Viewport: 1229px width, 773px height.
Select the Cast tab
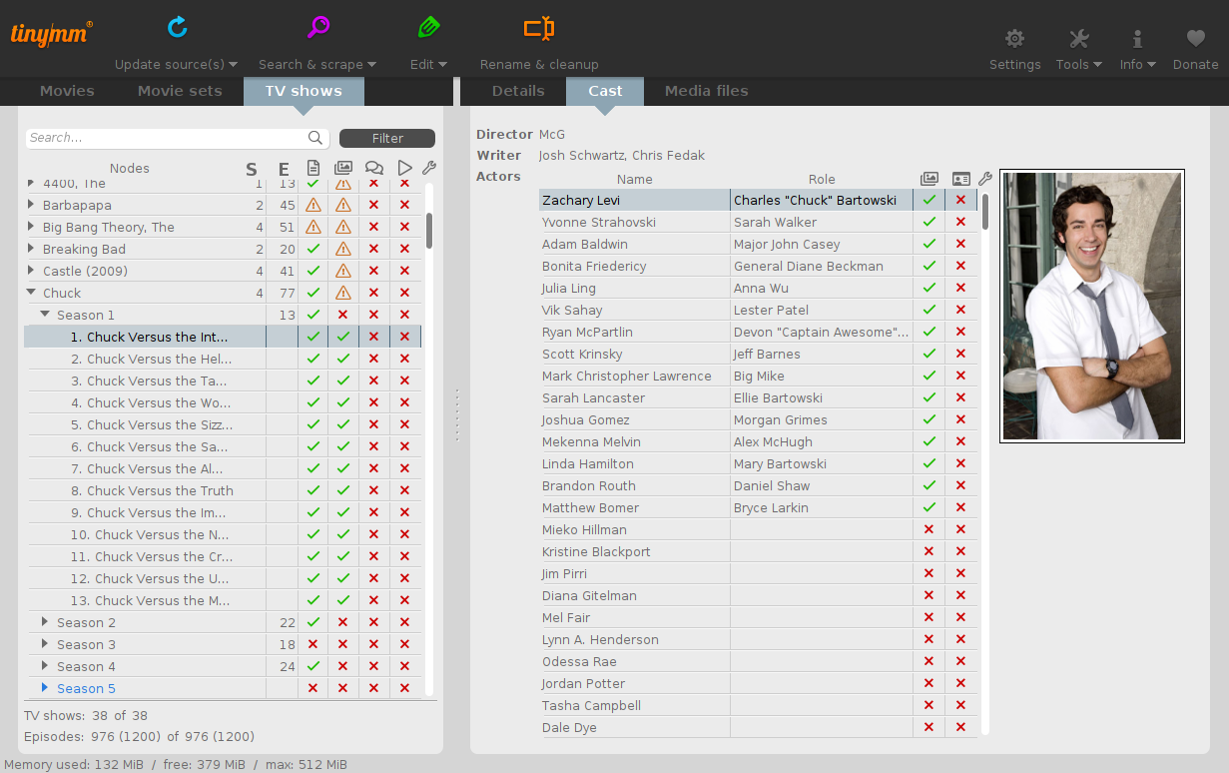click(605, 91)
